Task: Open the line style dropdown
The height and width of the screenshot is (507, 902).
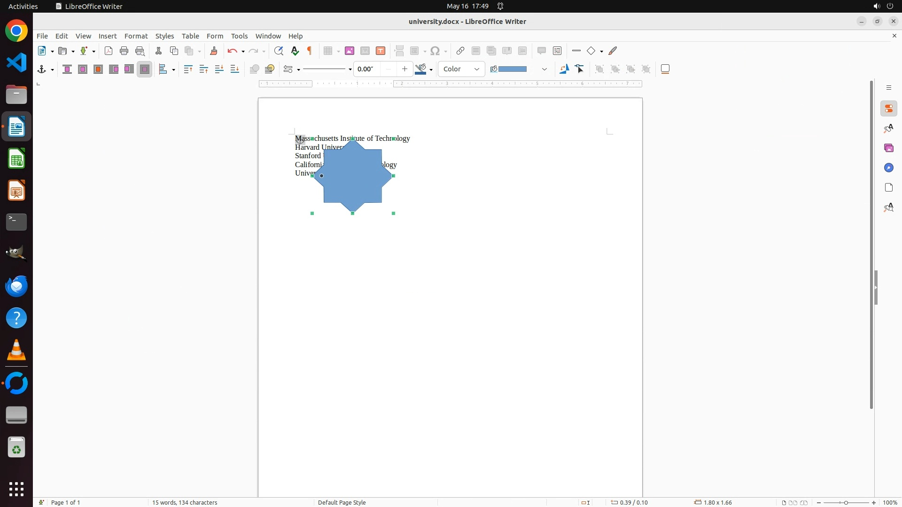Action: tap(350, 70)
